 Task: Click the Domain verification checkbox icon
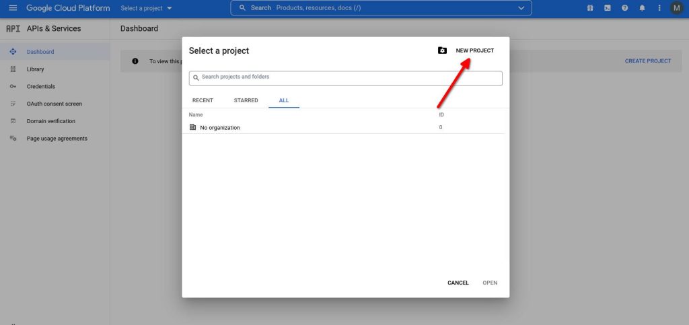click(x=13, y=120)
